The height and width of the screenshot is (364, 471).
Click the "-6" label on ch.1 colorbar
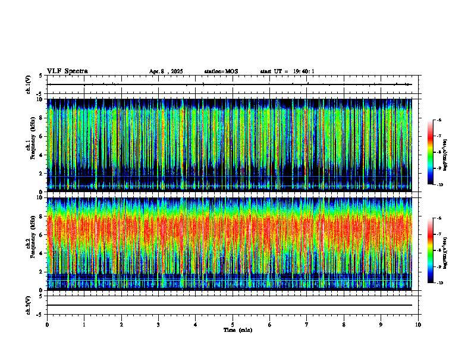pyautogui.click(x=439, y=120)
